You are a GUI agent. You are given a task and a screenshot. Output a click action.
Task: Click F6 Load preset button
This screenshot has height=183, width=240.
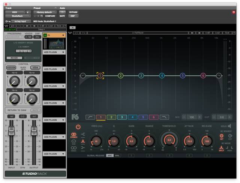[x=217, y=33]
